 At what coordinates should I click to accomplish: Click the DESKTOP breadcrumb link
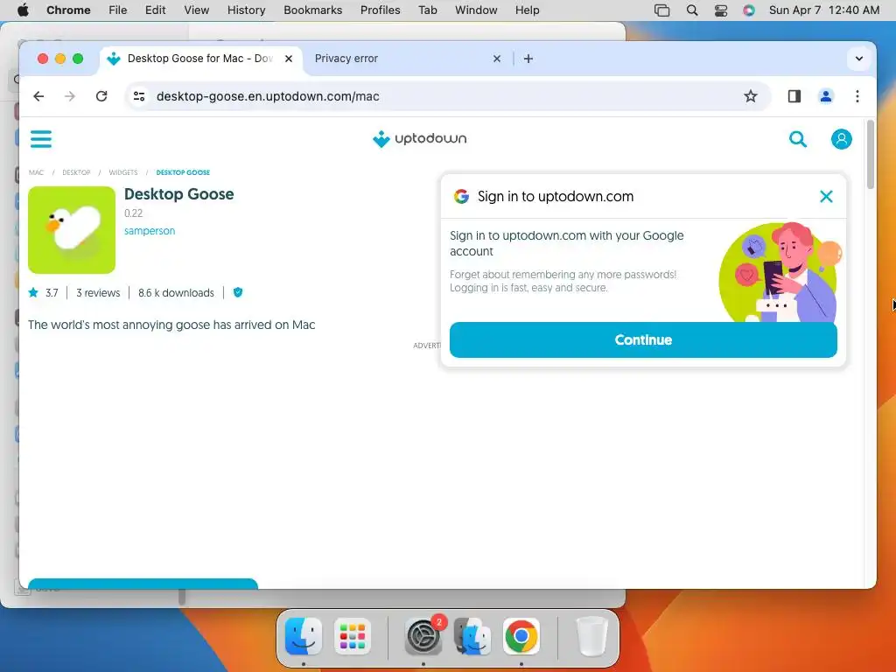[x=77, y=172]
